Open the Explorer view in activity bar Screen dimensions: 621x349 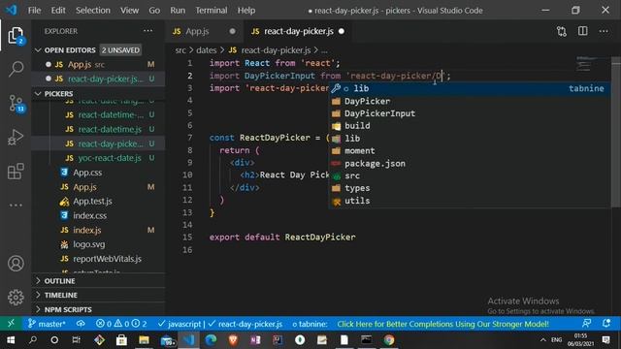(x=16, y=36)
